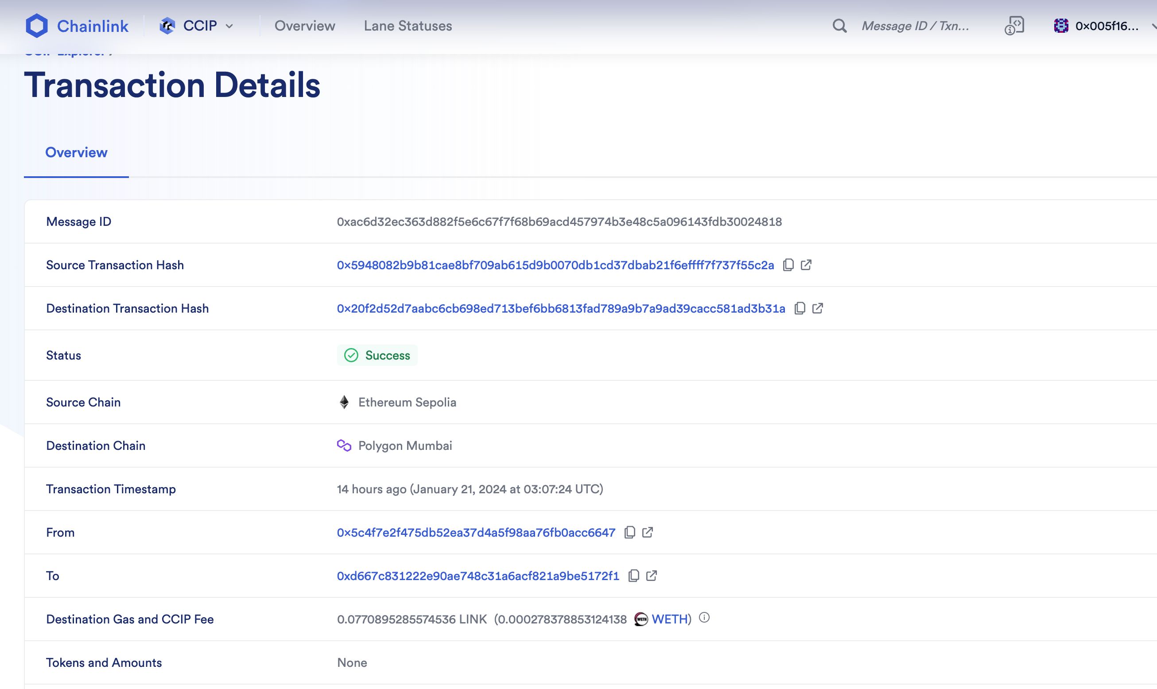Screen dimensions: 1157x689
Task: Click the wallet avatar icon
Action: [x=1061, y=26]
